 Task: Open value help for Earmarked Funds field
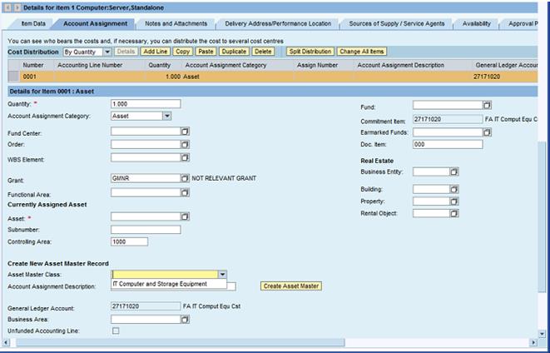[487, 132]
